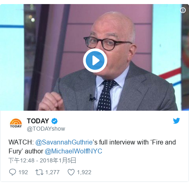Like the tweet with heart icon

coord(71,172)
